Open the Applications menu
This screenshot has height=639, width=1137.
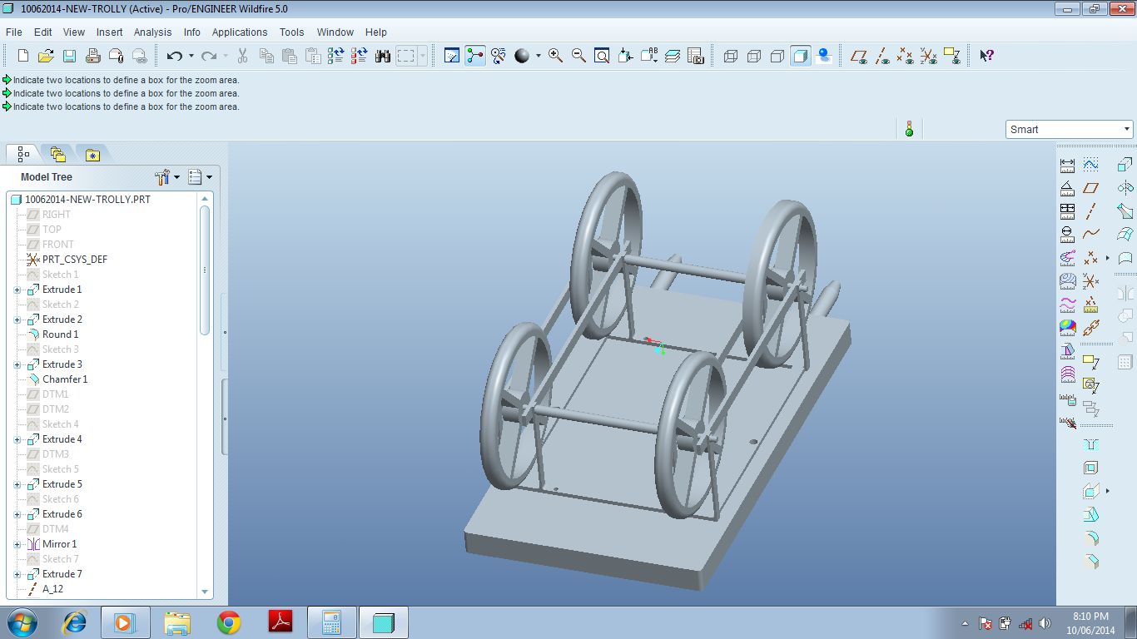pyautogui.click(x=240, y=32)
